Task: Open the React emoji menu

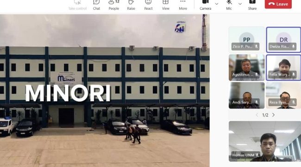Action: tap(148, 5)
